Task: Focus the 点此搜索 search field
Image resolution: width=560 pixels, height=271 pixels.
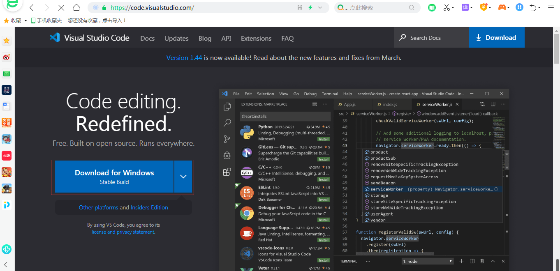Action: (377, 7)
